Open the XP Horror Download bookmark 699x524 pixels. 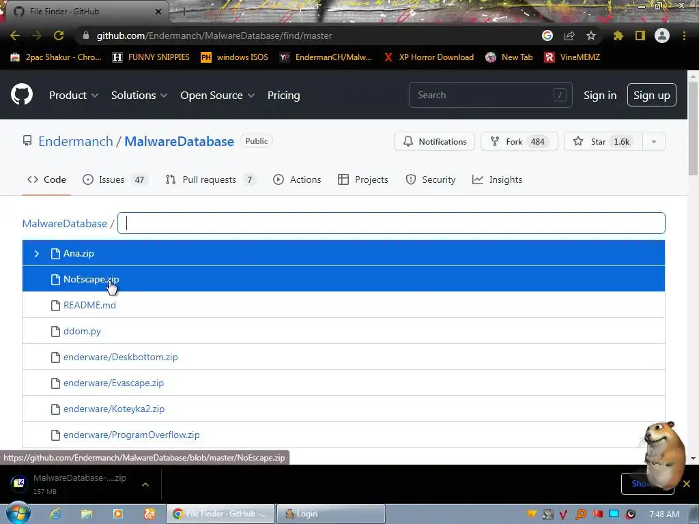pos(429,57)
